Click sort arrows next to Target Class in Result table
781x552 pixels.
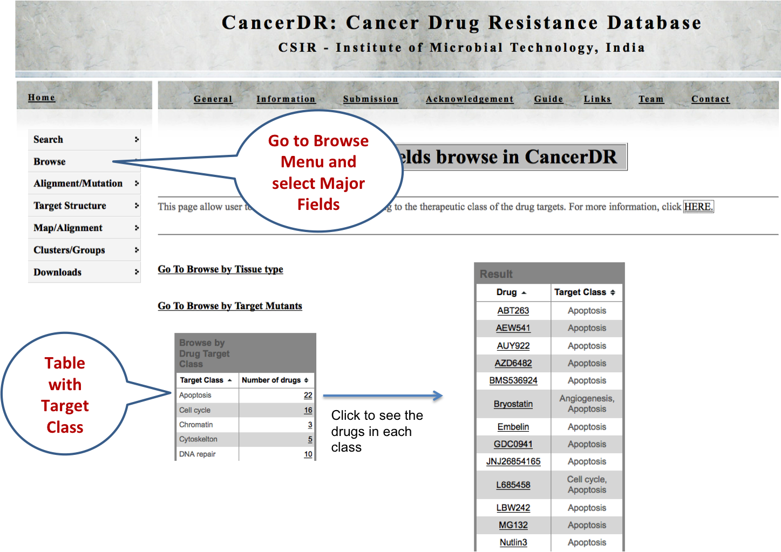(x=613, y=292)
